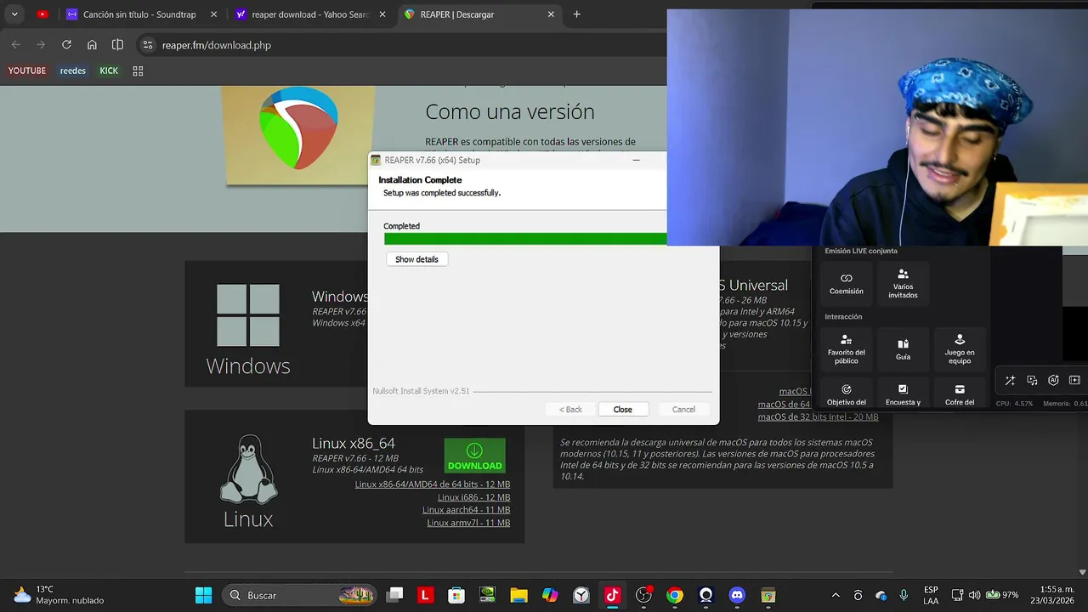Select Objetivo del interaction option

[x=847, y=394]
